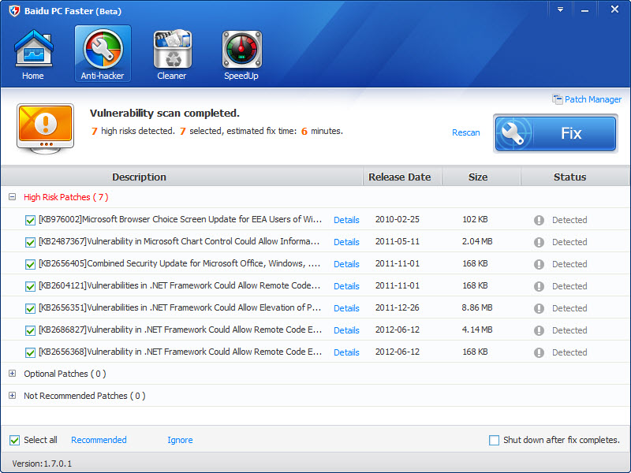Click the Ignore link
This screenshot has height=473, width=631.
(180, 441)
